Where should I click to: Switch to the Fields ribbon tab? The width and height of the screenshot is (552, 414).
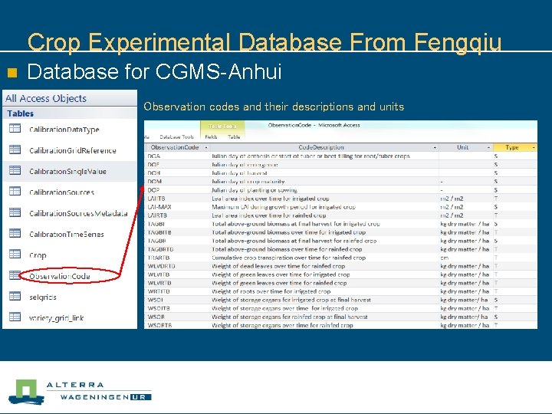pos(211,137)
